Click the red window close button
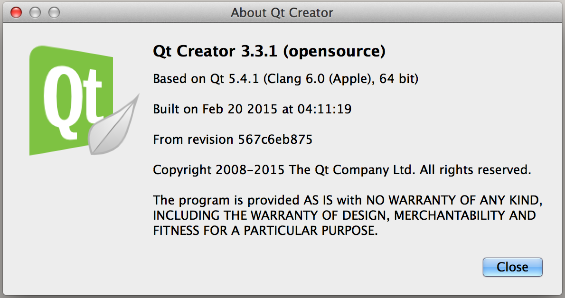 click(x=17, y=12)
